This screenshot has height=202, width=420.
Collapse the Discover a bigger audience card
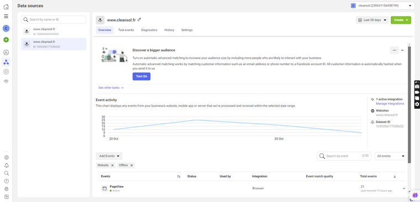402,50
